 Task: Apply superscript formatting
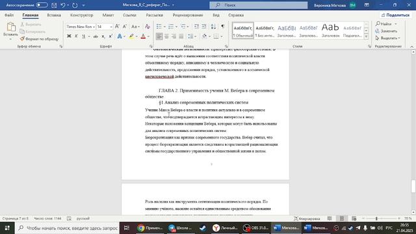click(x=110, y=36)
